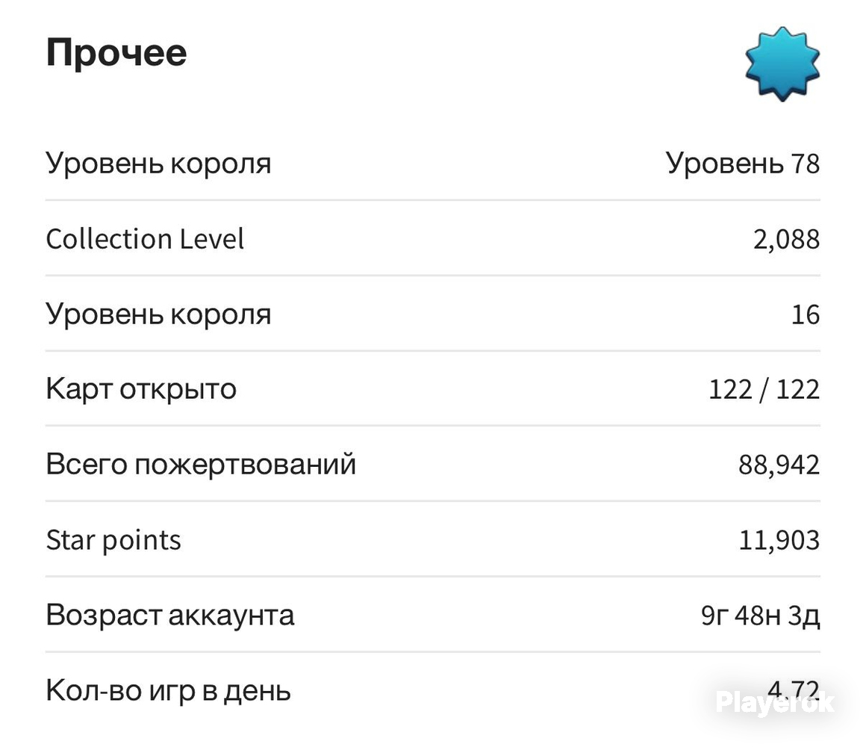Click the first Уровень короля label
Viewport: 866px width, 747px height.
[x=158, y=164]
